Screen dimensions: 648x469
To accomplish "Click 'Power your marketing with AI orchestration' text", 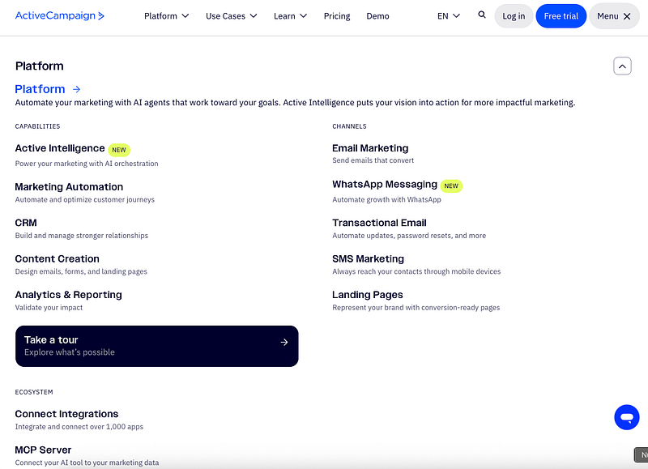I will (x=87, y=164).
